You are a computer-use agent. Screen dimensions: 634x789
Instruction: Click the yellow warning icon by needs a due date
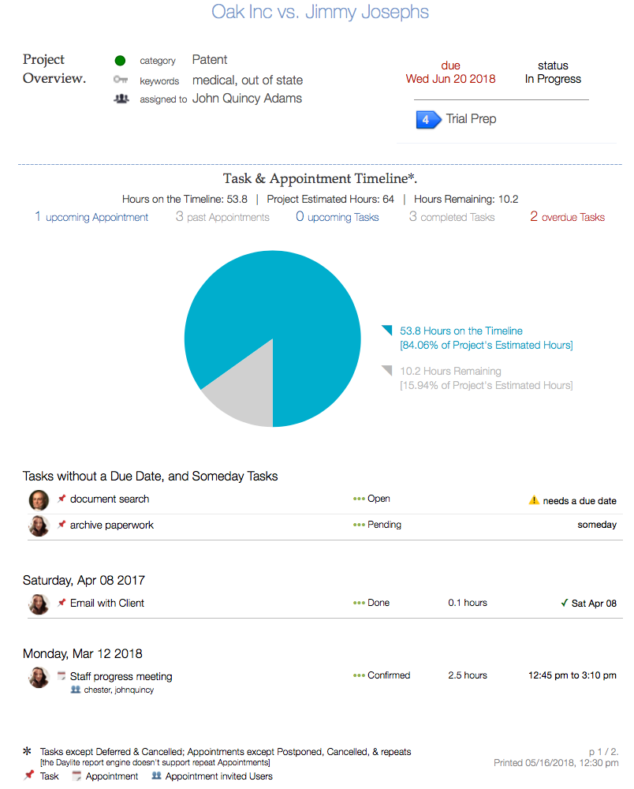(534, 500)
